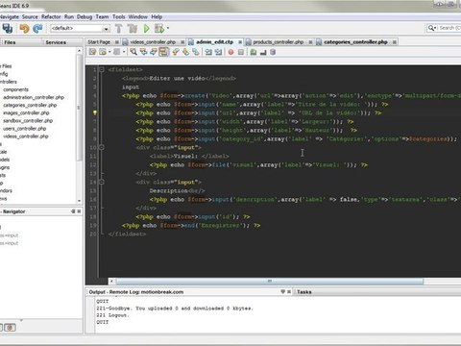Toggle Highlight Search in the editor toolbar
461x346 pixels.
pos(163,52)
